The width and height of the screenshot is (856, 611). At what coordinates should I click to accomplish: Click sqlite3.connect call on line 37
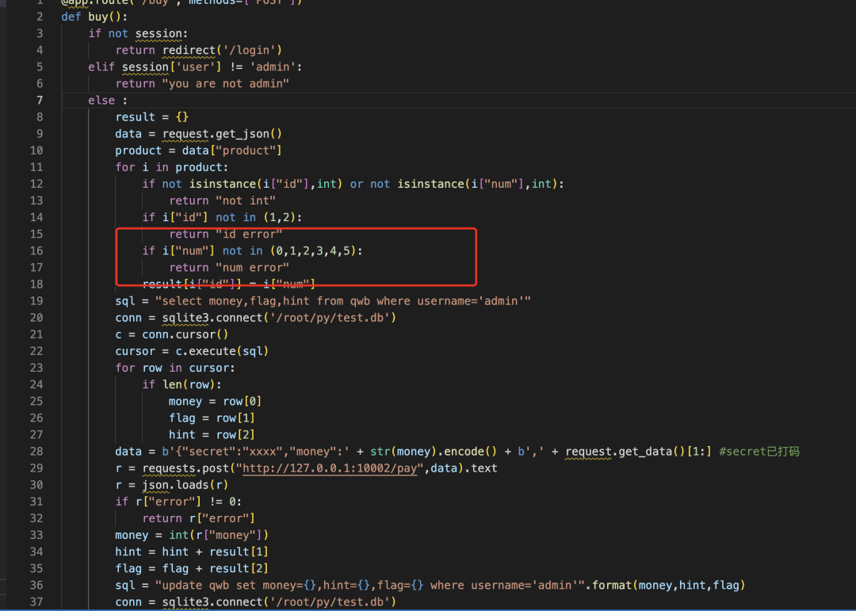(x=279, y=601)
